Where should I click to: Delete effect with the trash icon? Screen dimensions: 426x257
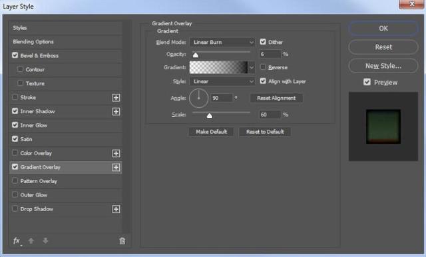click(122, 241)
